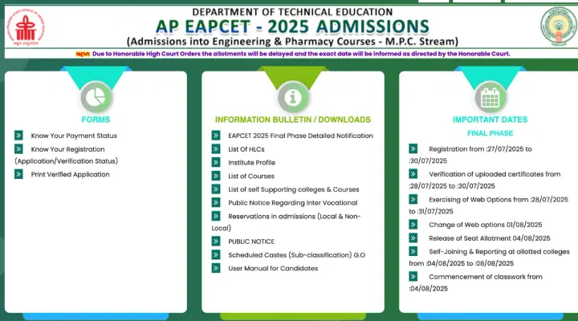Click INFORMATION BULLETIN / DOWNLOADS heading
578x321 pixels.
pyautogui.click(x=293, y=120)
